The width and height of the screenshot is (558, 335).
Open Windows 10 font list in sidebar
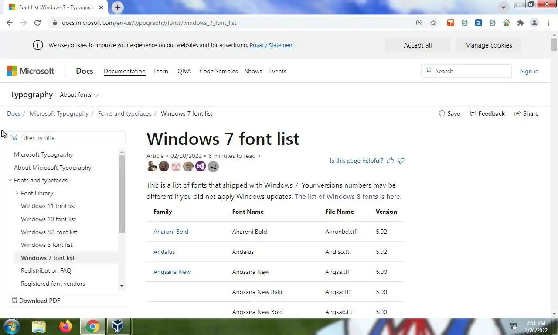(48, 219)
